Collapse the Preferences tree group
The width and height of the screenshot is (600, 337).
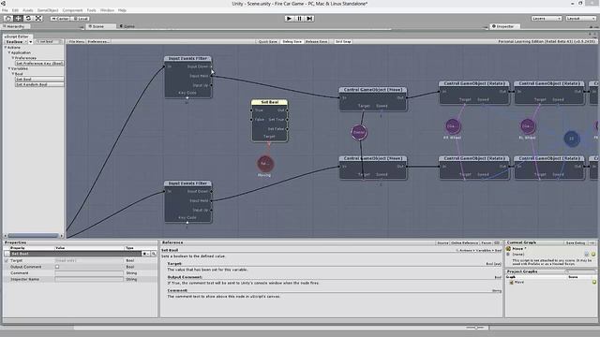click(x=12, y=58)
